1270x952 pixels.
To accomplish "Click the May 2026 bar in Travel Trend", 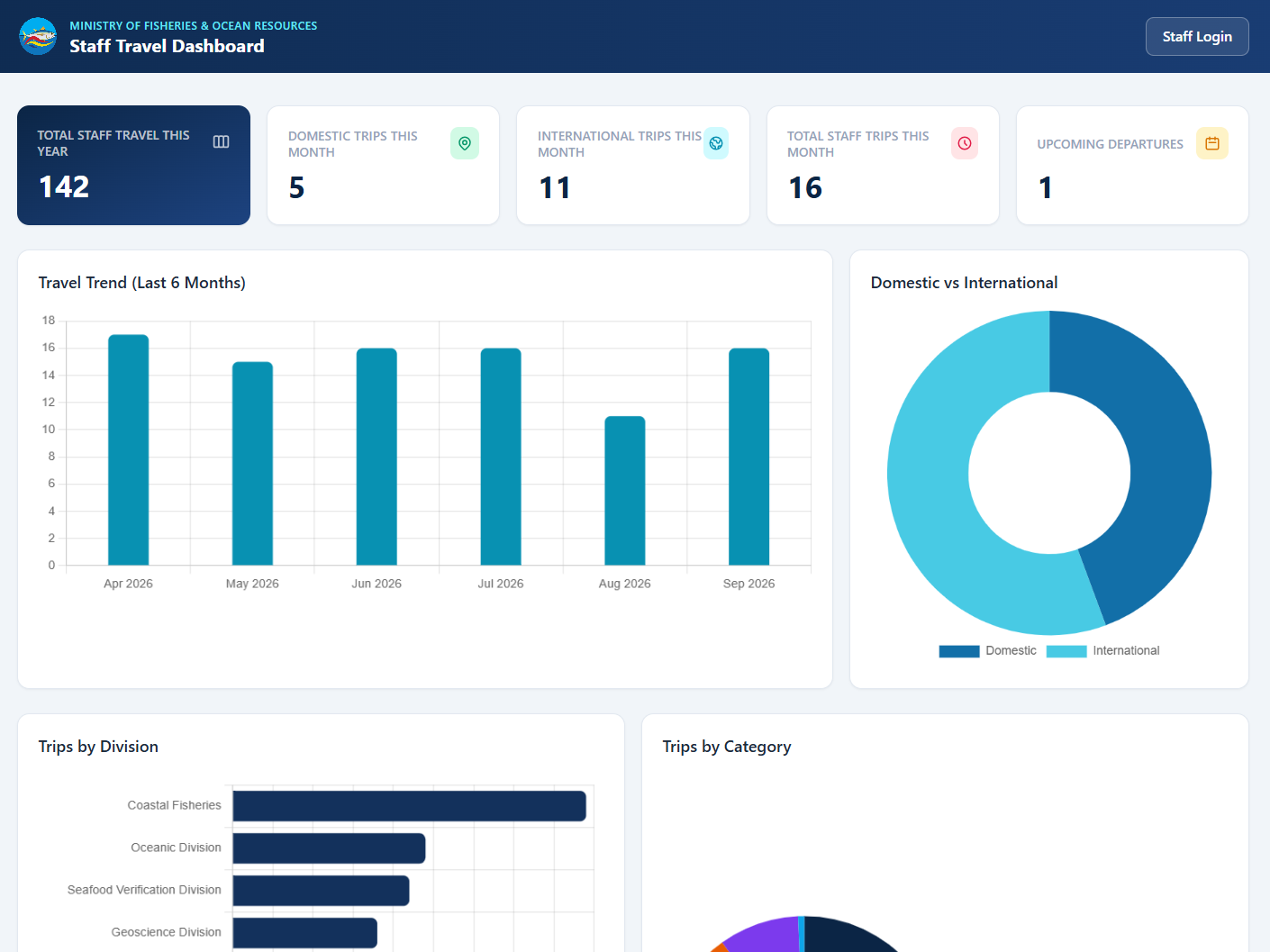I will pos(252,464).
